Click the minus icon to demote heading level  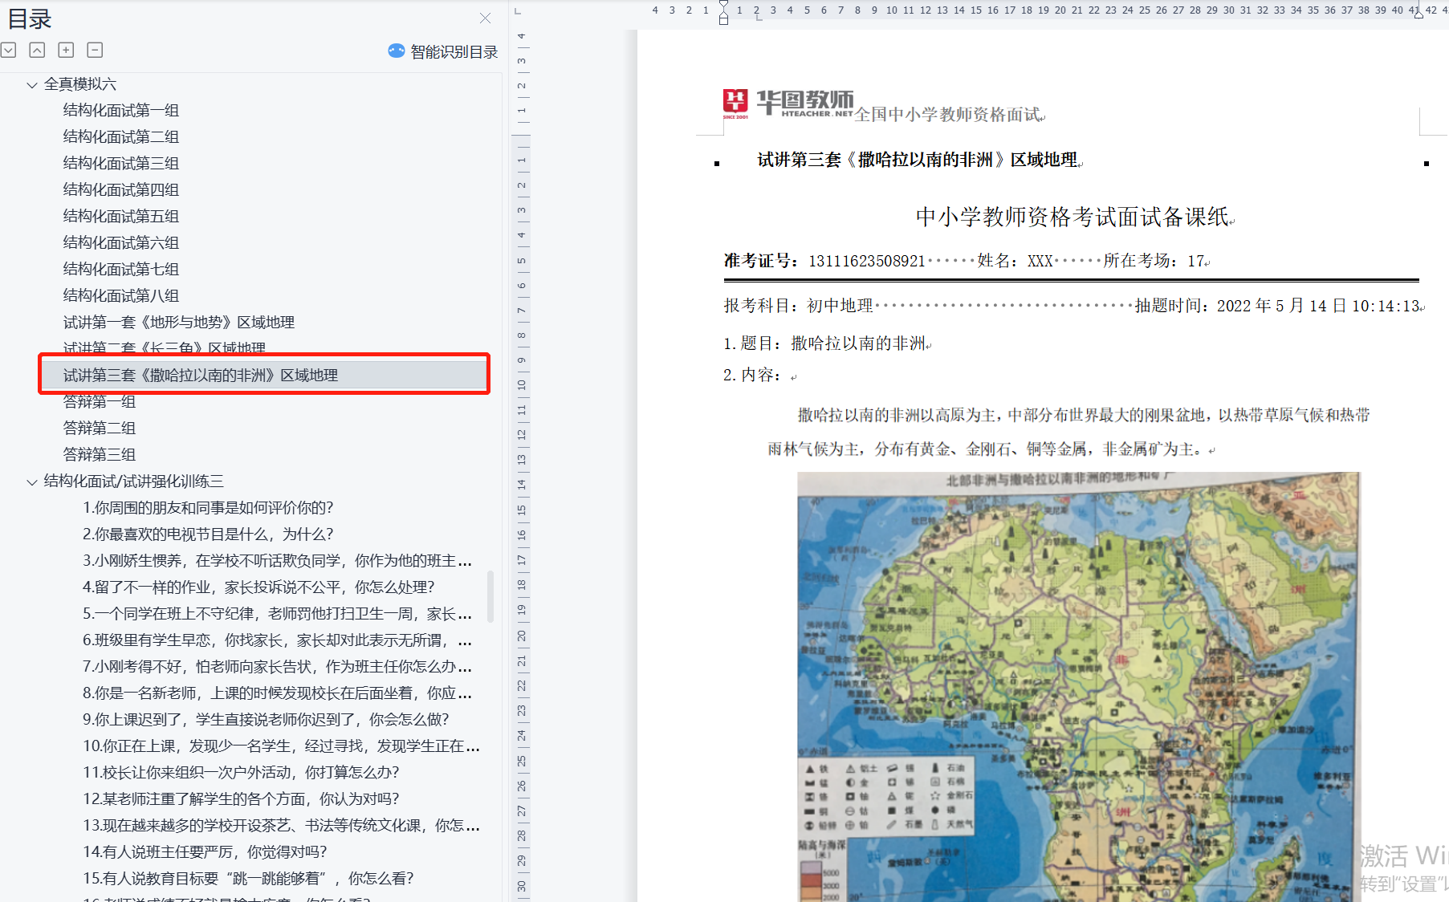point(95,51)
